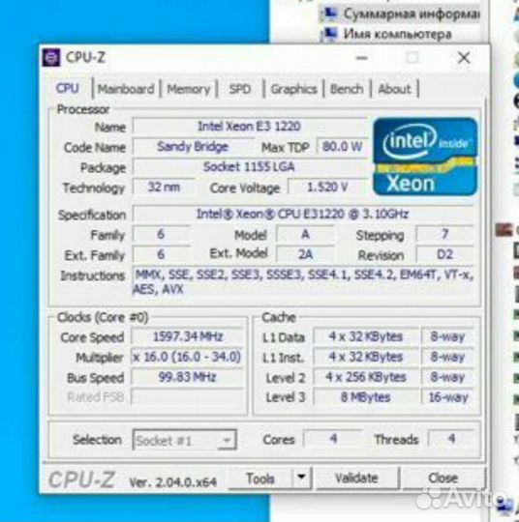Image resolution: width=519 pixels, height=522 pixels.
Task: Click the CPU-Z app icon in title bar
Action: [51, 58]
